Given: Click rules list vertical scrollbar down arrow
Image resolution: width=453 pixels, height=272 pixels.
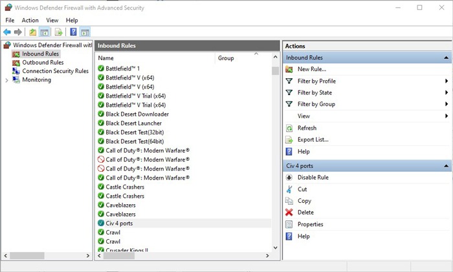Looking at the screenshot, I should 275,247.
